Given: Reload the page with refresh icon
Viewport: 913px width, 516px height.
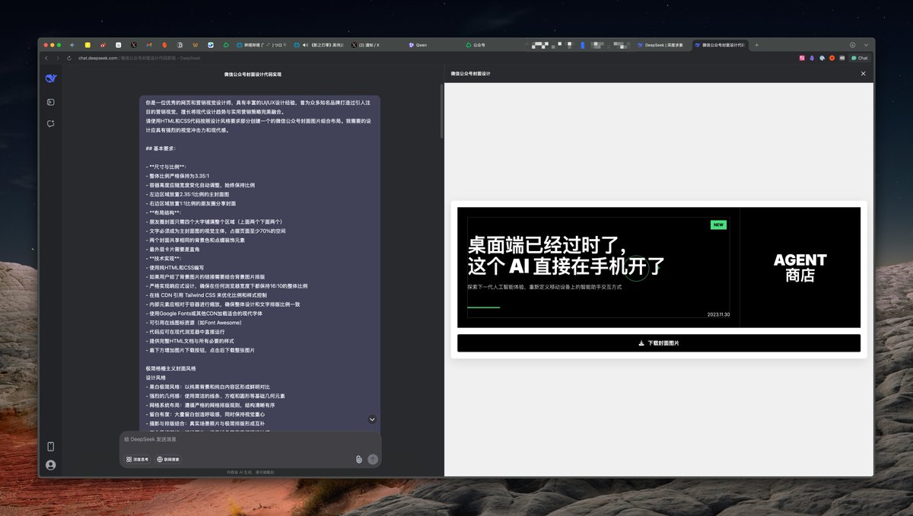Looking at the screenshot, I should point(69,58).
